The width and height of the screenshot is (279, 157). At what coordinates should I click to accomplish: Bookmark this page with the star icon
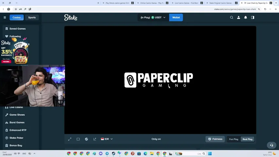pyautogui.click(x=16, y=9)
